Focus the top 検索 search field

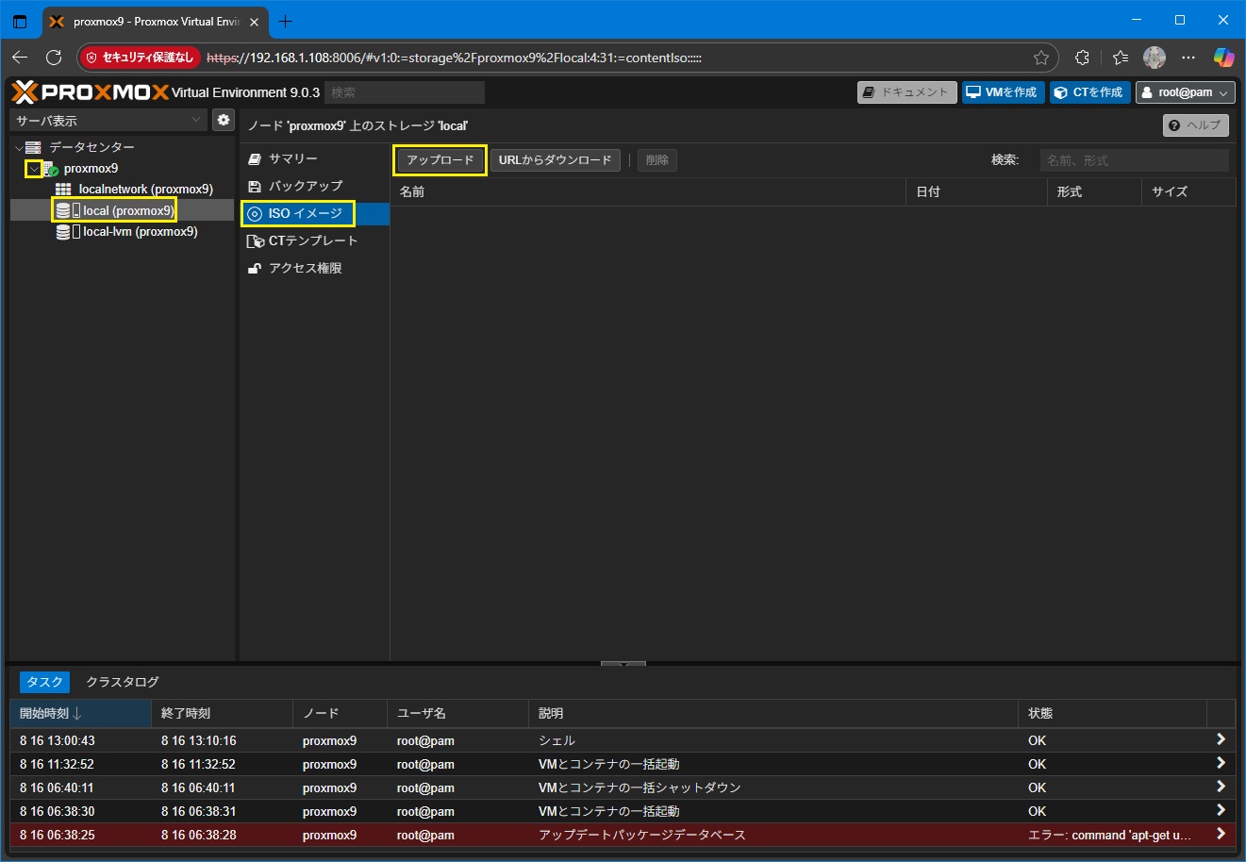tap(405, 92)
